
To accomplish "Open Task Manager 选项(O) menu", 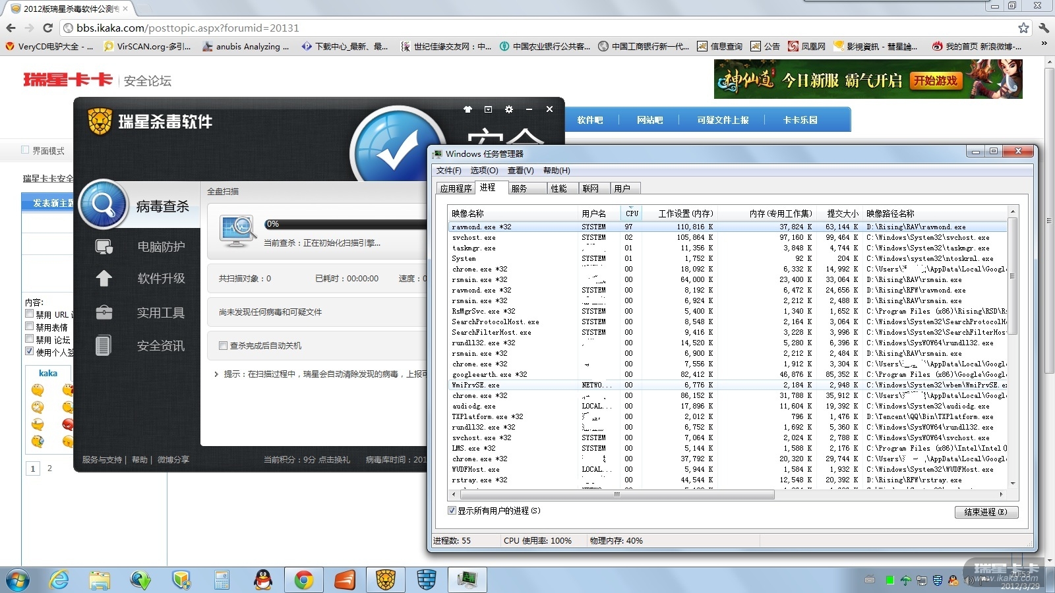I will tap(484, 171).
